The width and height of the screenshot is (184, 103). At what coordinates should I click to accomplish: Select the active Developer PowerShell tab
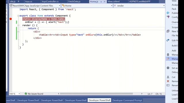pyautogui.click(x=99, y=100)
